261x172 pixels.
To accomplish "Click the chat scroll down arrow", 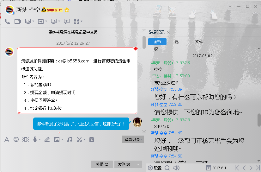I will pos(144,131).
